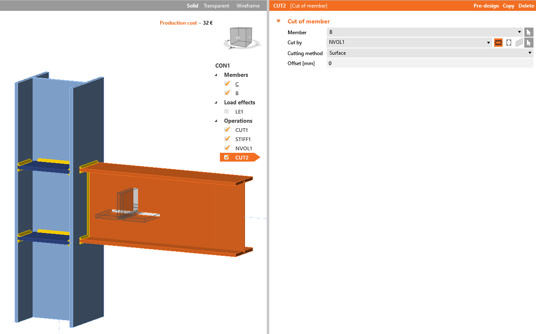Select the grid work plane cut icon
Viewport: 536px width, 334px height.
click(519, 43)
